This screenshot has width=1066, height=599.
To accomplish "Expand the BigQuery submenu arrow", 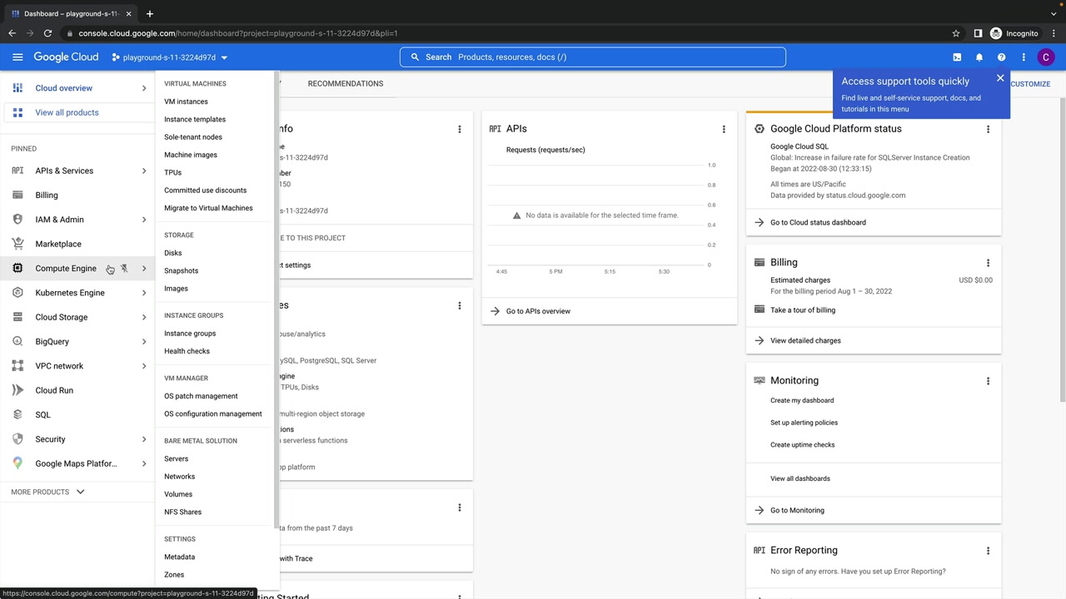I will pyautogui.click(x=144, y=342).
